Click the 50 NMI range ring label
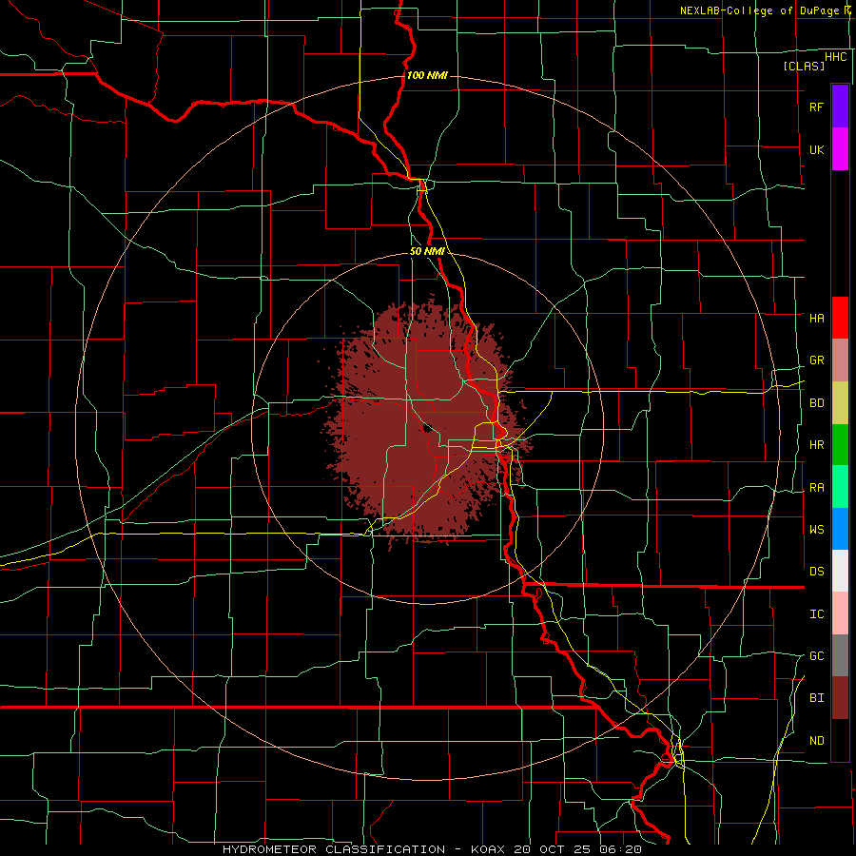 427,251
